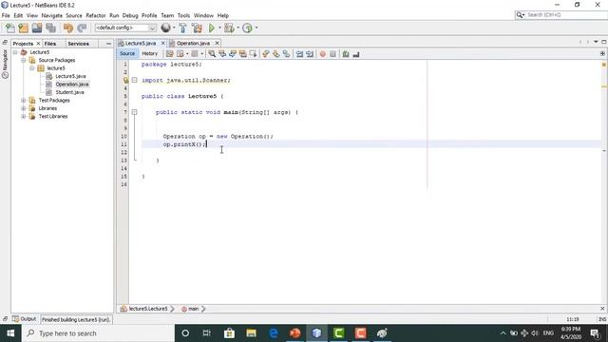Open the Window menu
608x342 pixels.
pos(203,15)
